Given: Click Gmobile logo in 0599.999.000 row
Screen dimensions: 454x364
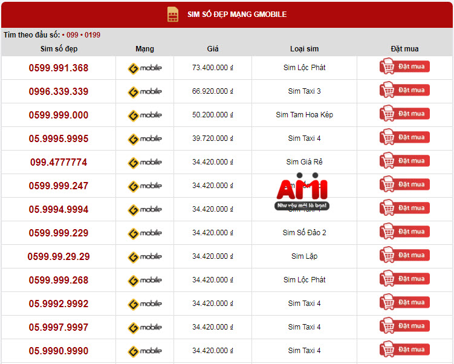Looking at the screenshot, I should pyautogui.click(x=144, y=115).
